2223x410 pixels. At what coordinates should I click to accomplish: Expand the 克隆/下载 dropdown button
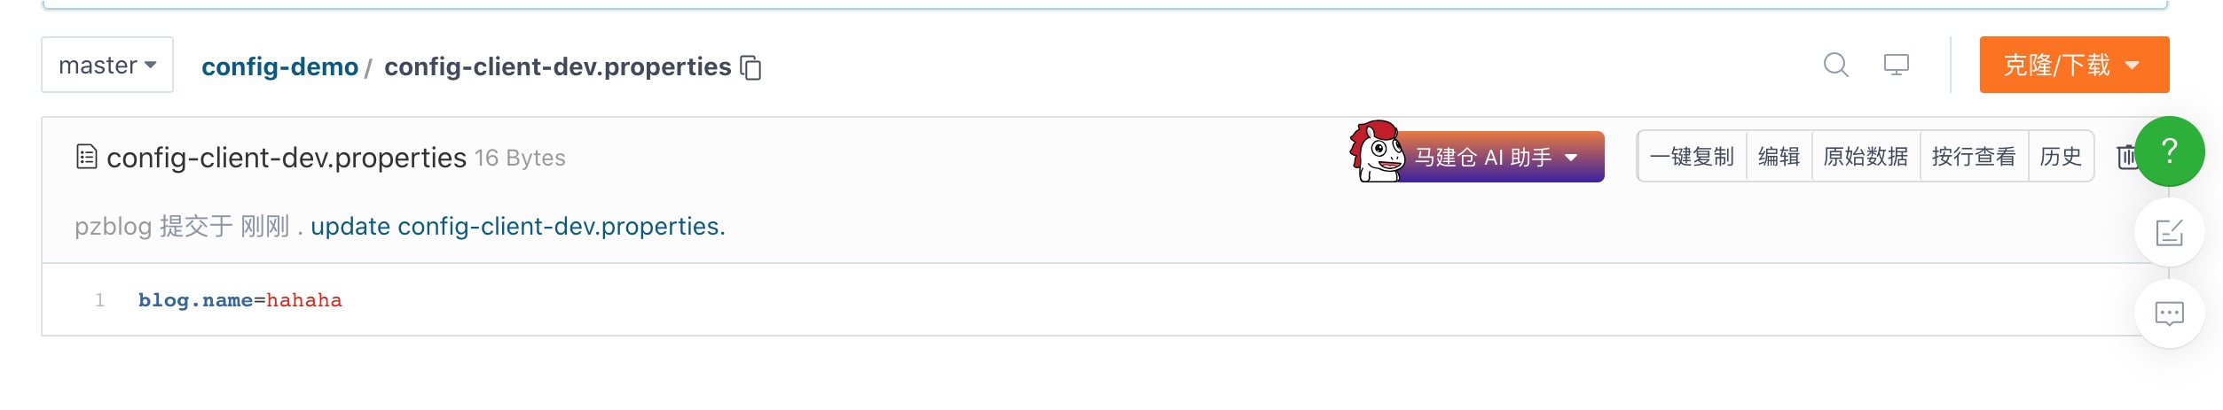[2074, 65]
